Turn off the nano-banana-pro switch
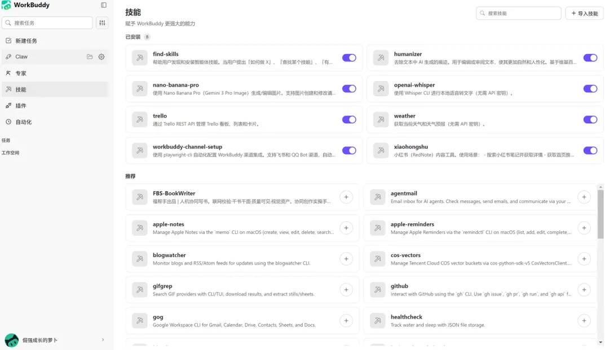609x350 pixels. [349, 89]
